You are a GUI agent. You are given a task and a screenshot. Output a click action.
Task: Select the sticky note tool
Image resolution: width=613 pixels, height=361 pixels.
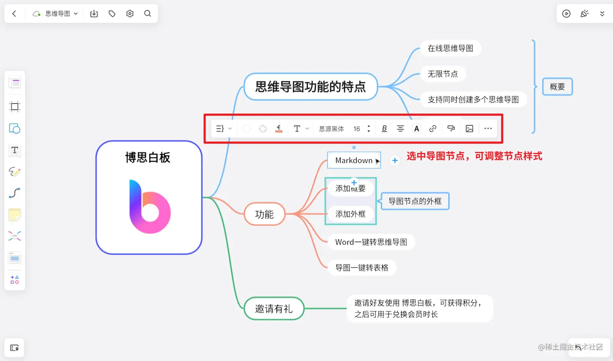click(15, 214)
